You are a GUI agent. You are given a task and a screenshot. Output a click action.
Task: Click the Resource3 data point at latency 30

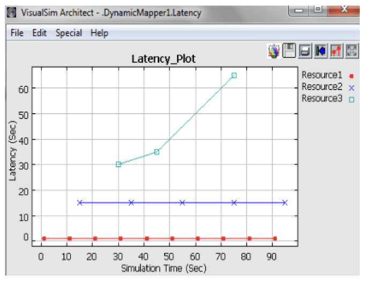coord(118,165)
